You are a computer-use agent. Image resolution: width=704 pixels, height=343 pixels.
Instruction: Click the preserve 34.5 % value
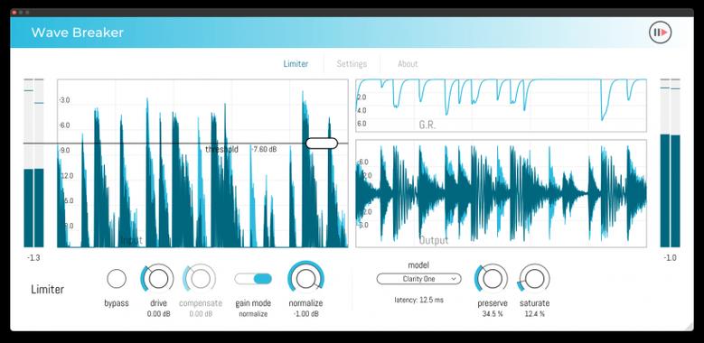[493, 314]
